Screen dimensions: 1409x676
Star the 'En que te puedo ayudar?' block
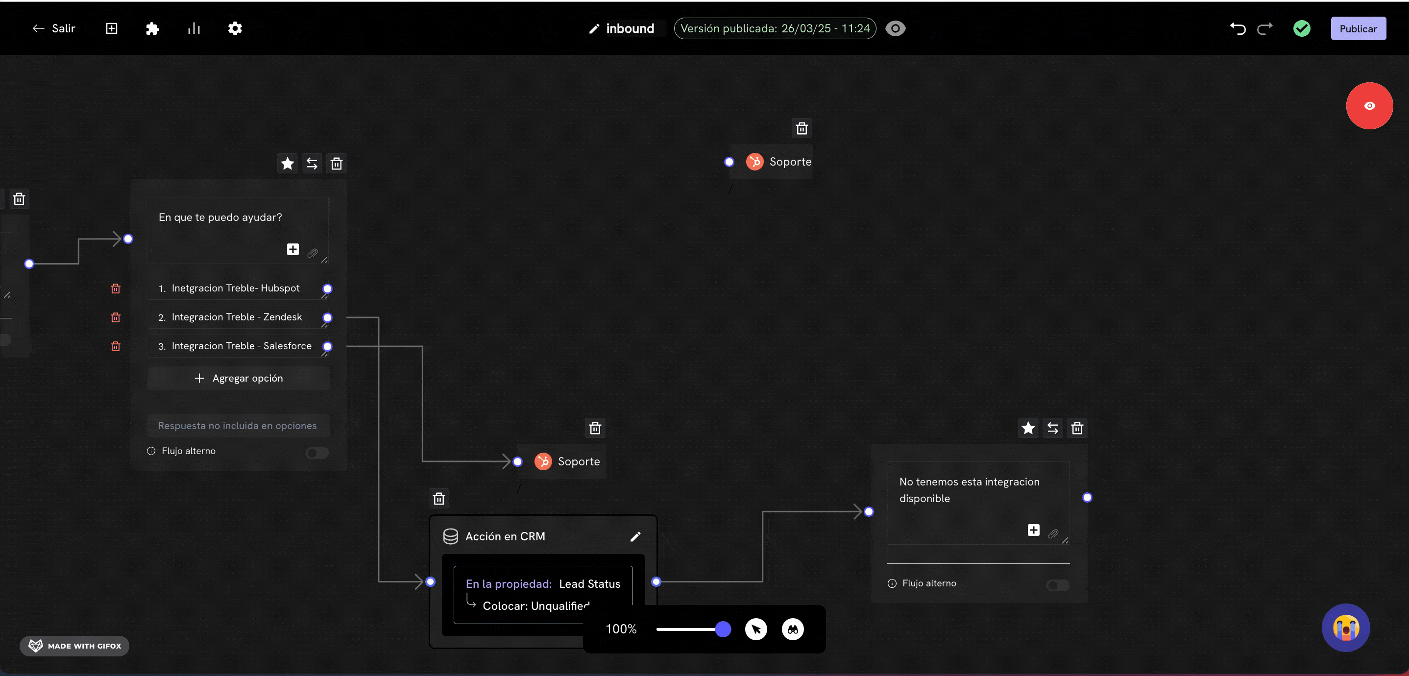pos(287,164)
